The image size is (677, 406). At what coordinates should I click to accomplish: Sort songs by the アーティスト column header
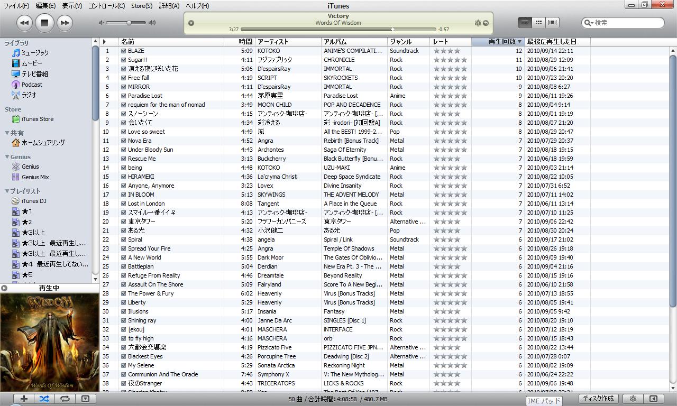(x=288, y=42)
